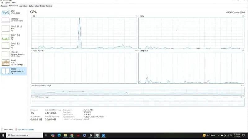Open Disk 0 performance view
Screen dimensions: 248x139
pyautogui.click(x=13, y=28)
